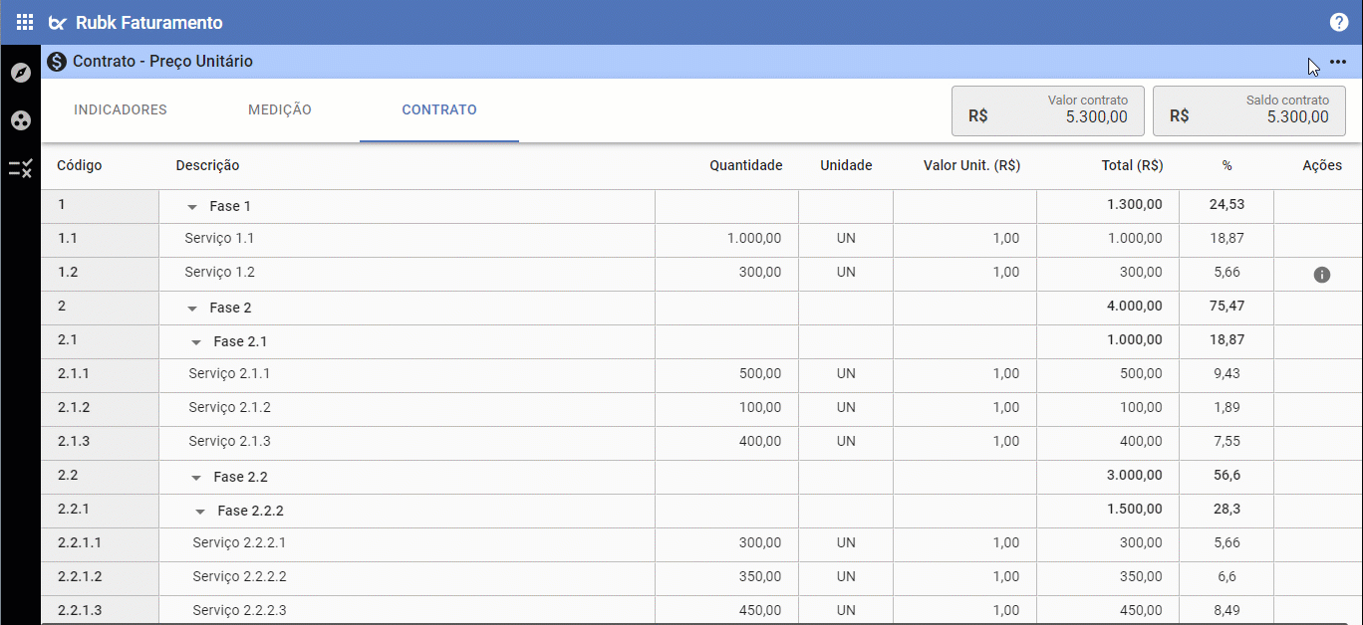Click the info icon for Serviço 1.2
This screenshot has width=1363, height=625.
(x=1322, y=274)
